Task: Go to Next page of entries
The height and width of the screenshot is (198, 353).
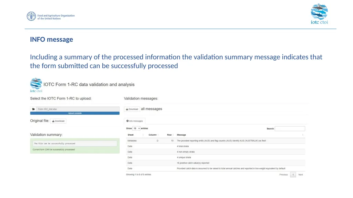Action: tap(301, 175)
